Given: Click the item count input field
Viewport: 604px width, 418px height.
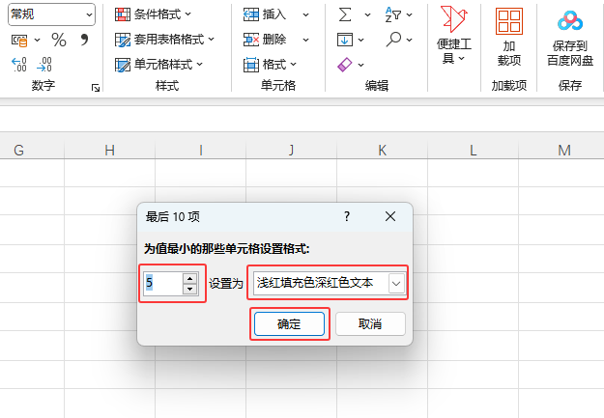Looking at the screenshot, I should pos(162,283).
